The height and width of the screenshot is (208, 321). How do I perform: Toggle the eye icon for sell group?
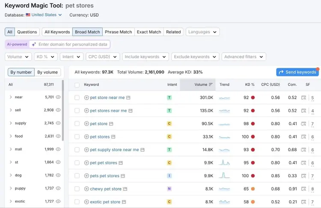click(58, 110)
